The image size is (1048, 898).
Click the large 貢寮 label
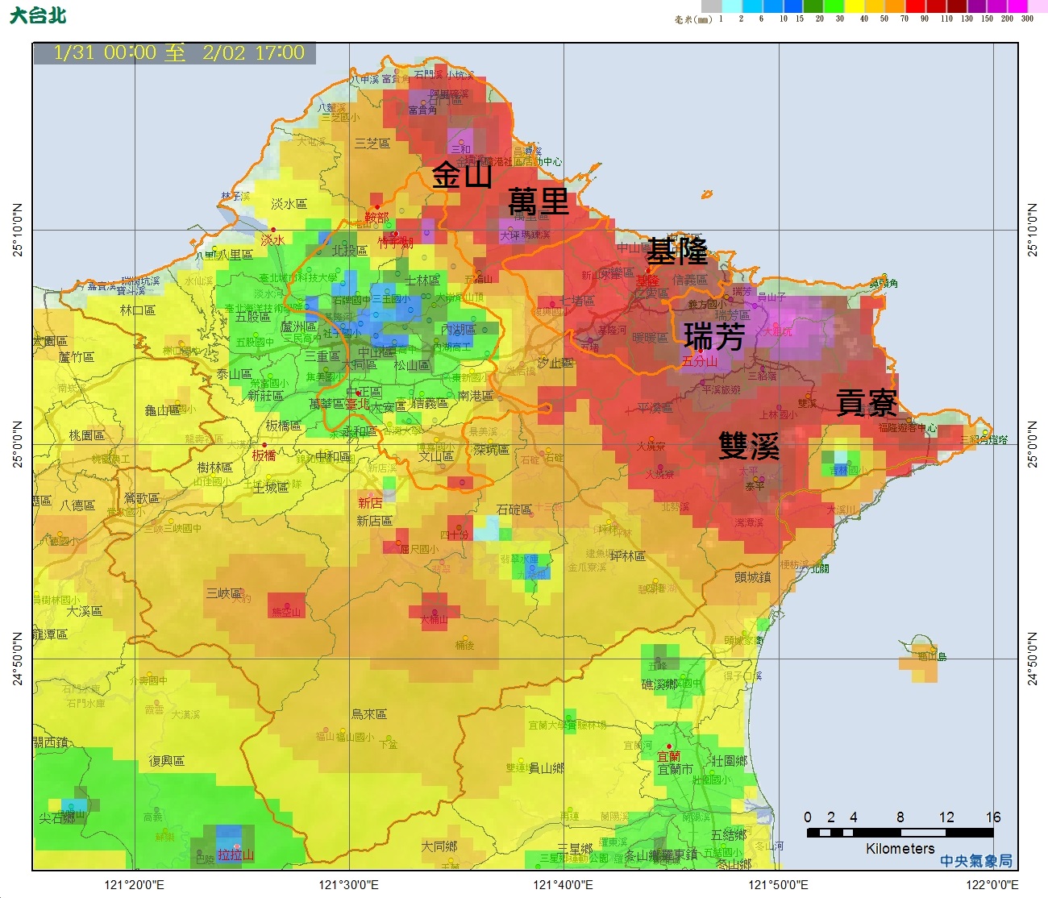867,402
